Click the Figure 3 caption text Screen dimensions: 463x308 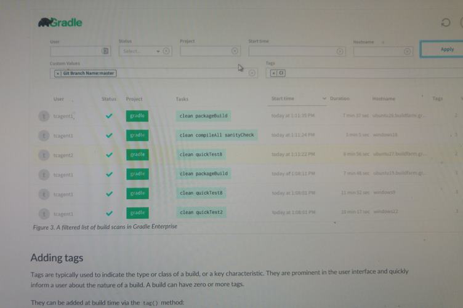[105, 227]
